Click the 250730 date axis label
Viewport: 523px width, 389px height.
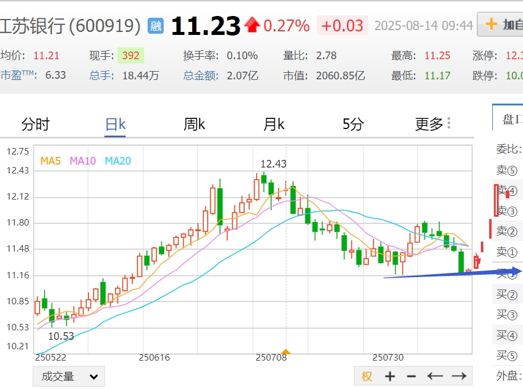coord(388,358)
